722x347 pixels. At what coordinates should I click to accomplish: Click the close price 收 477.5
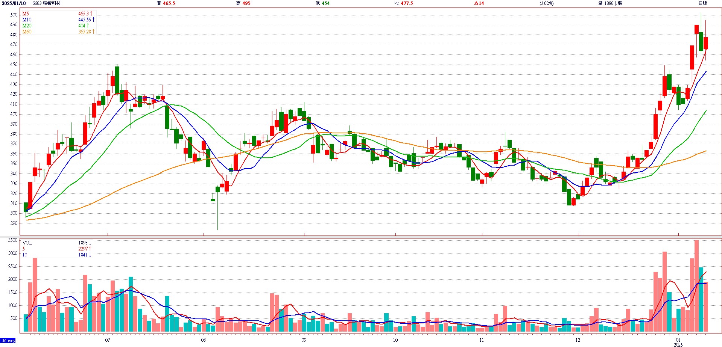(404, 3)
